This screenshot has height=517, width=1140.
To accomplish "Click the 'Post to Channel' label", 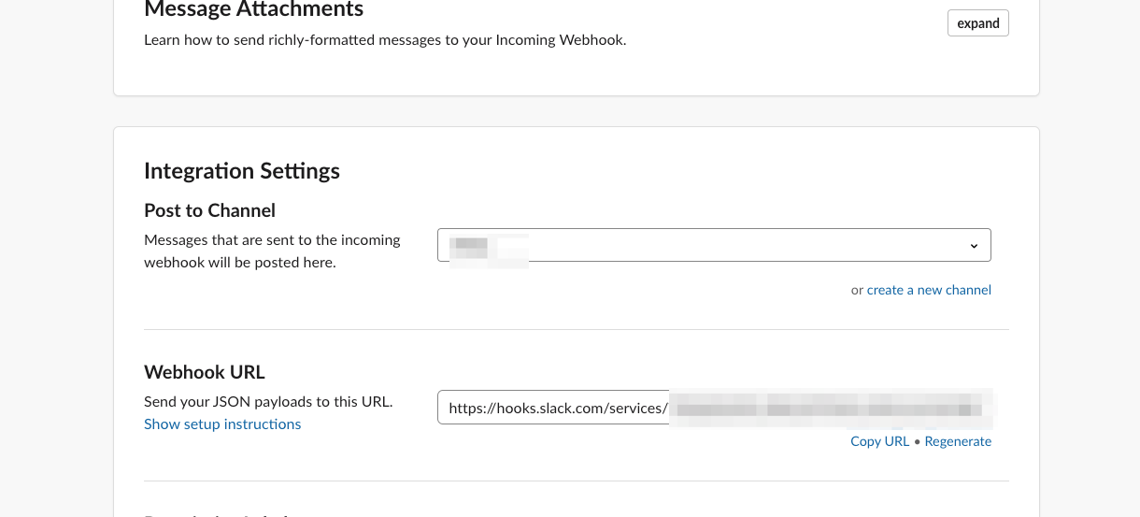I will [x=209, y=210].
